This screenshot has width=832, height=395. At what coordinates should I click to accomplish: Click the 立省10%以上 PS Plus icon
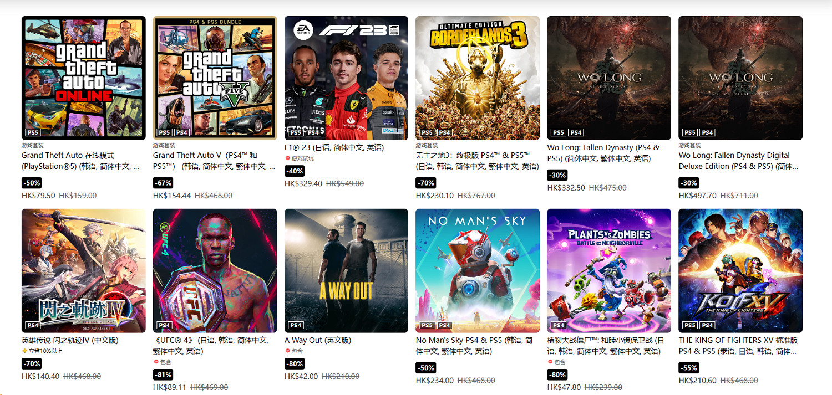pyautogui.click(x=24, y=351)
